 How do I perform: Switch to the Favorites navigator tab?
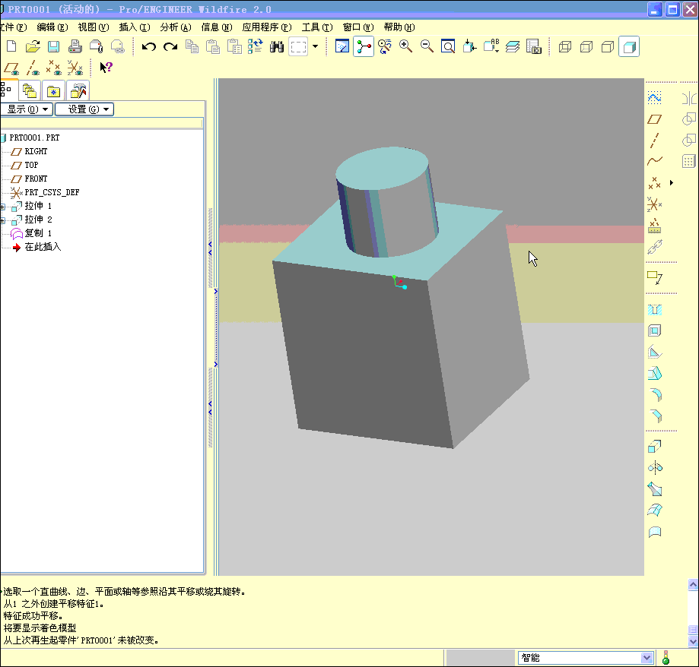tap(53, 91)
